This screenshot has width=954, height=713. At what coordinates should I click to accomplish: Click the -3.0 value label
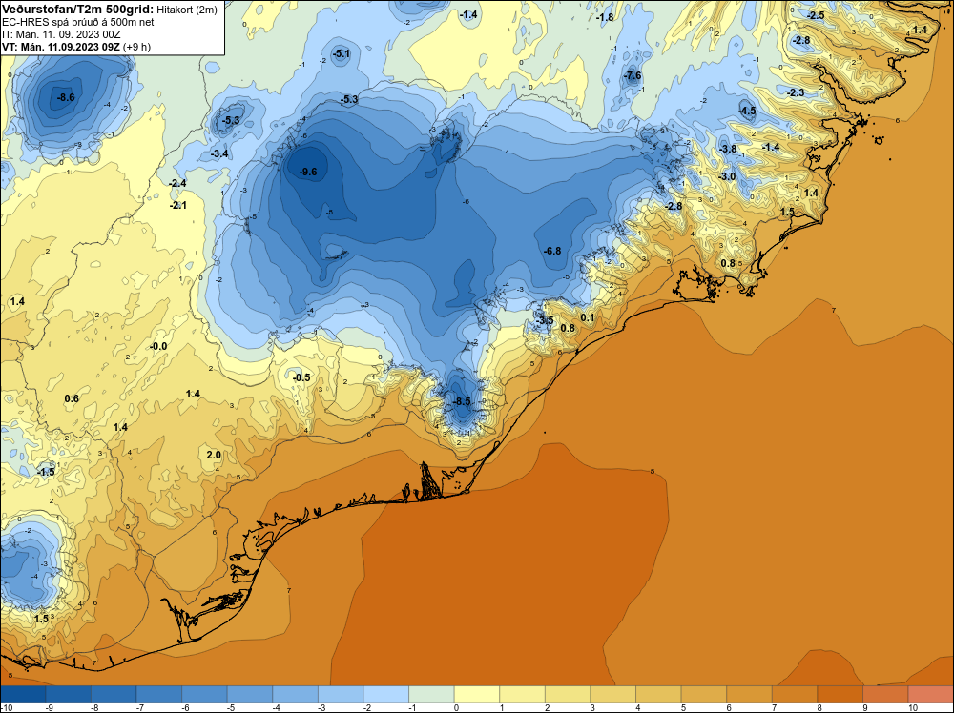(727, 177)
